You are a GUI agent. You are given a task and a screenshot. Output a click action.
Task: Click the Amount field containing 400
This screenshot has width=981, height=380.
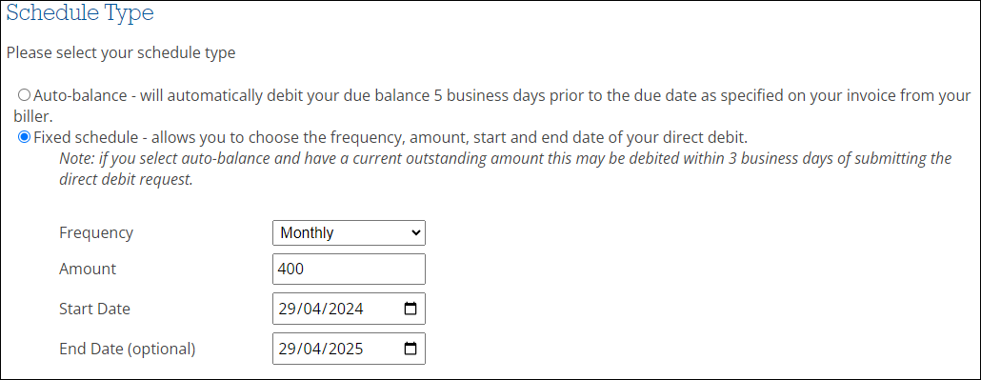pyautogui.click(x=350, y=270)
